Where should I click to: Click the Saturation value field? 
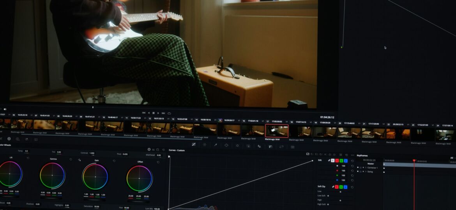point(96,206)
